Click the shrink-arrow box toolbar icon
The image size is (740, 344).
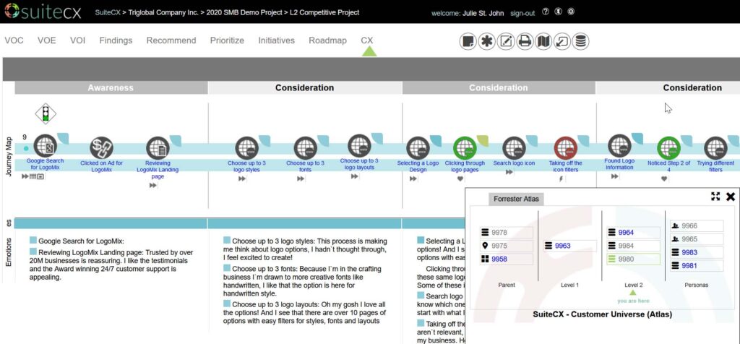(562, 41)
